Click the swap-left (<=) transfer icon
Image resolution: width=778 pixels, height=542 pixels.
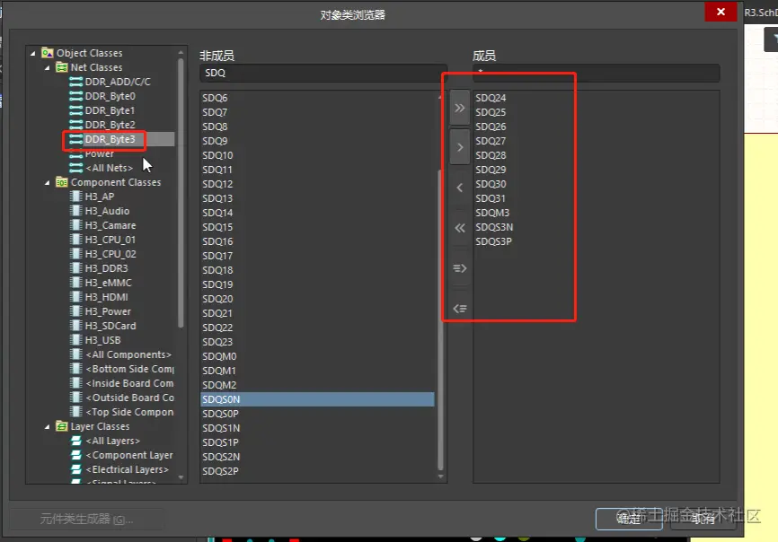(x=459, y=308)
